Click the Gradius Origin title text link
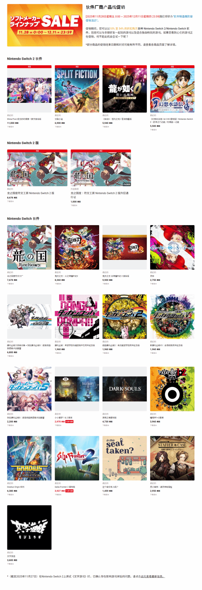This screenshot has width=202, height=590. (16, 487)
